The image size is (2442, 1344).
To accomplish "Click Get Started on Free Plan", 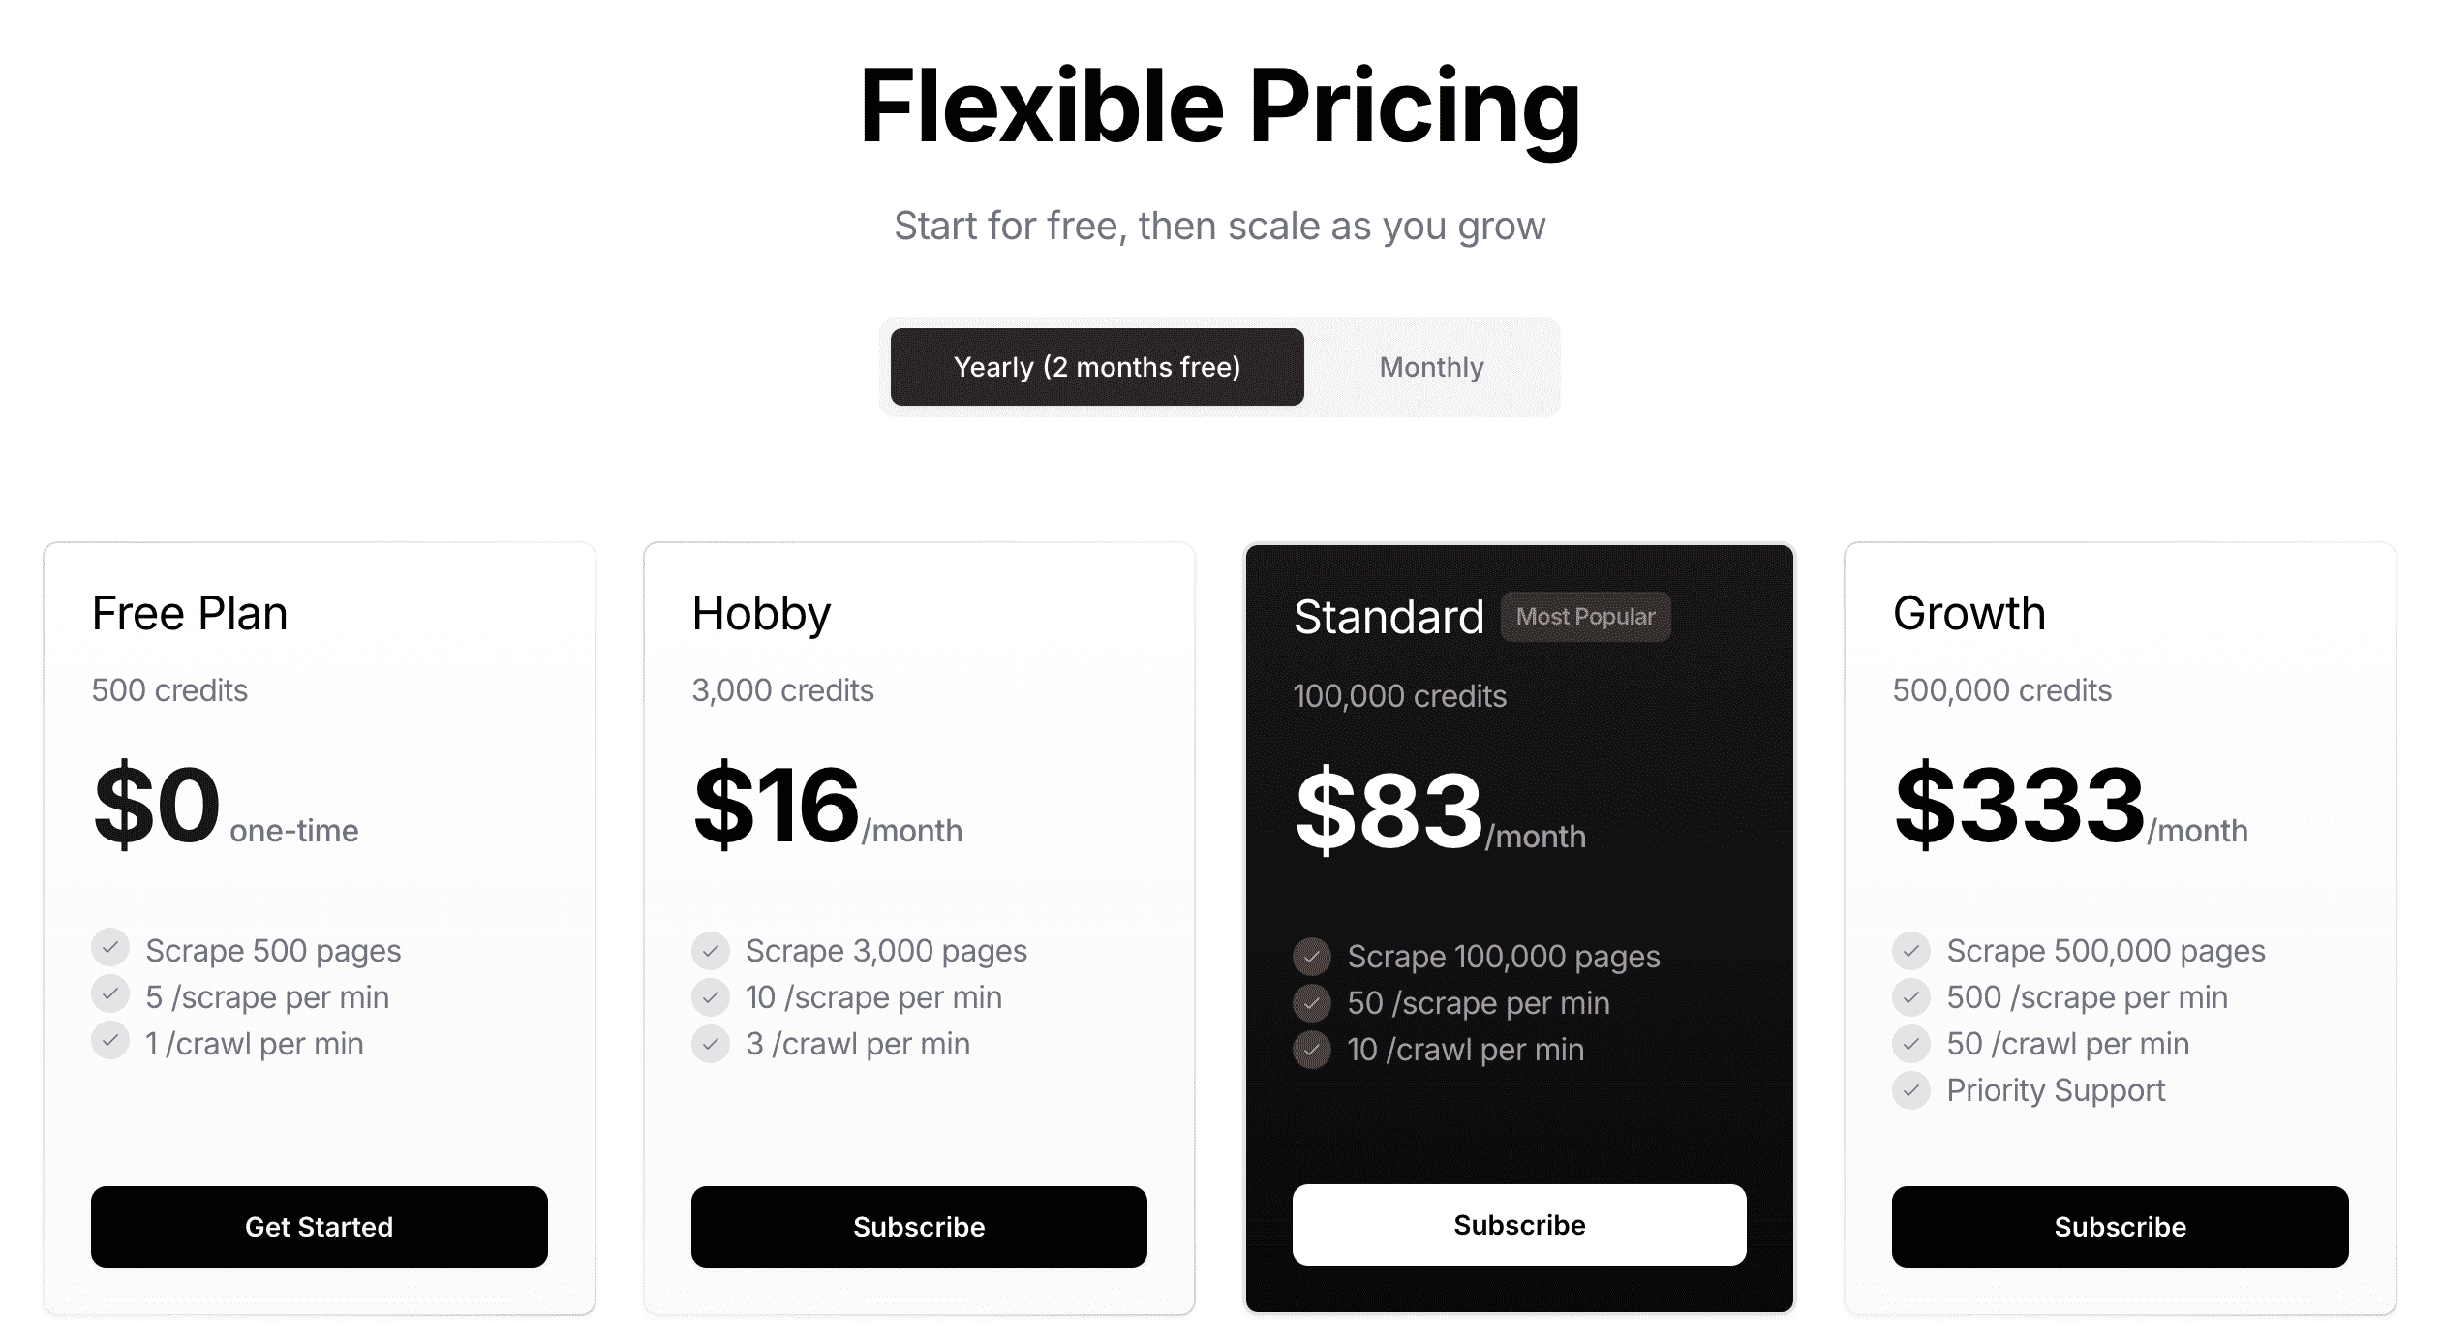I will (x=320, y=1227).
